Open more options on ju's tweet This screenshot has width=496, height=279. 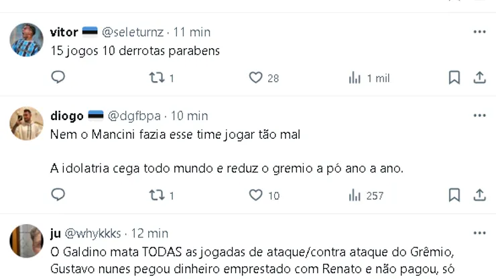pos(479,233)
